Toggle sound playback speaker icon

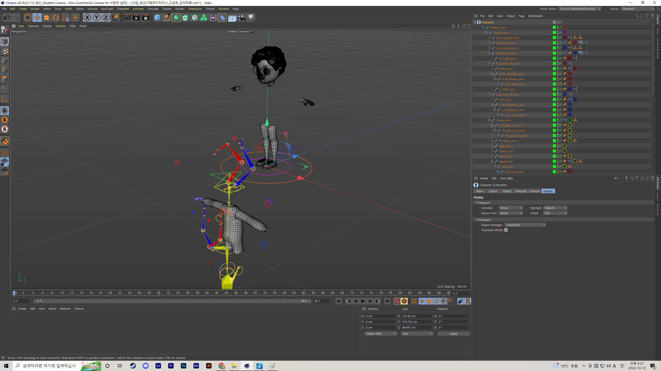(x=461, y=301)
